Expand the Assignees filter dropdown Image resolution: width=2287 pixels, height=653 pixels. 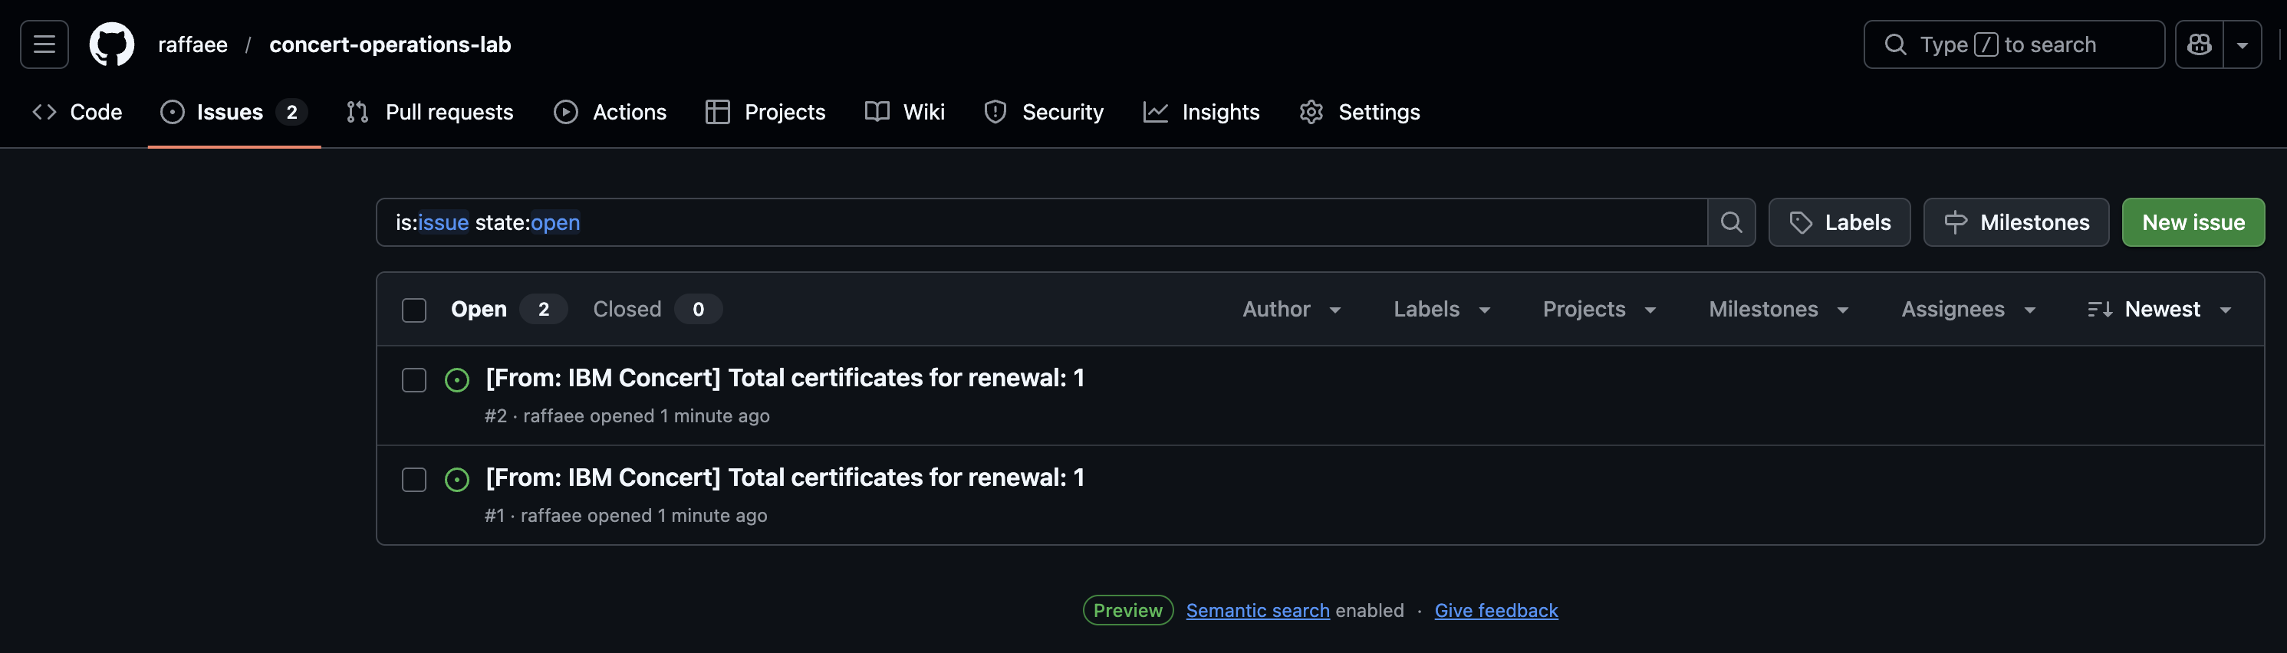[x=1967, y=309]
